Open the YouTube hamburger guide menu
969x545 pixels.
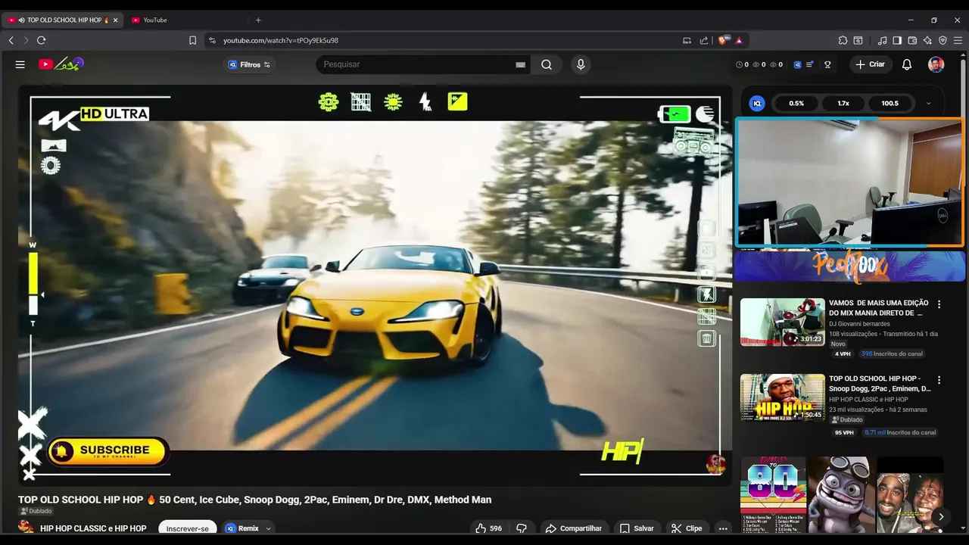[20, 64]
